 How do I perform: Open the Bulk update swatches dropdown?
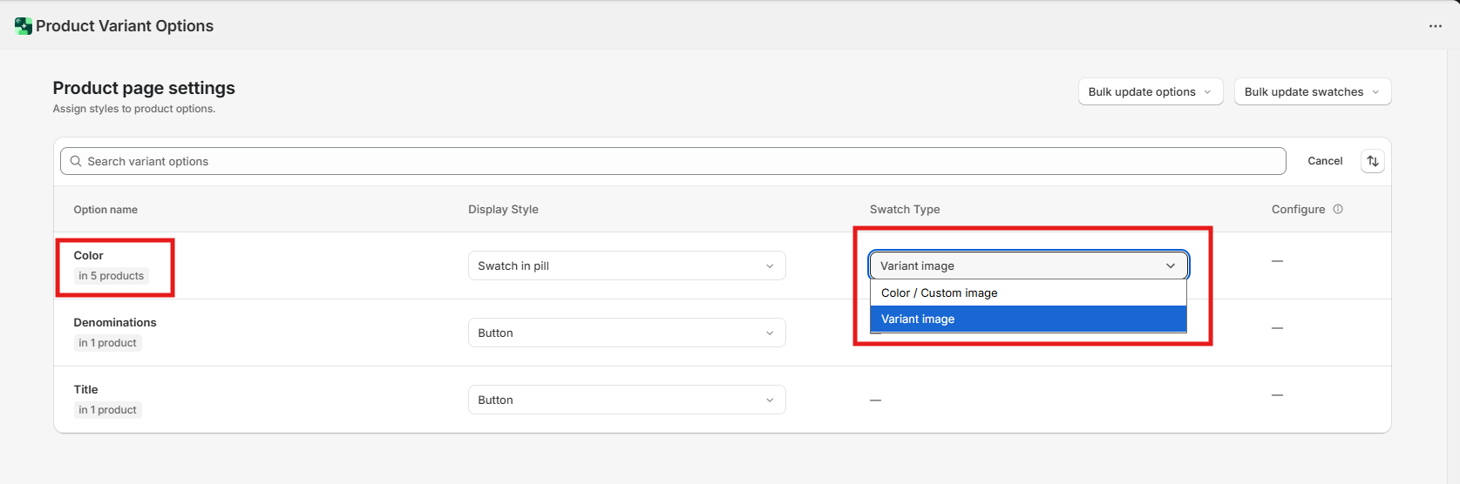point(1312,91)
